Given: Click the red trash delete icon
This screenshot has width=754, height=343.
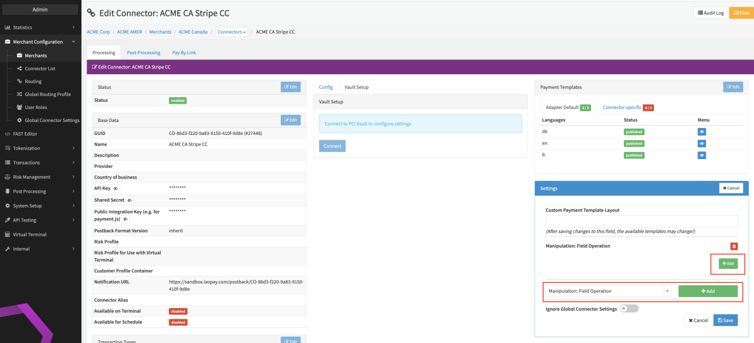Looking at the screenshot, I should 733,246.
